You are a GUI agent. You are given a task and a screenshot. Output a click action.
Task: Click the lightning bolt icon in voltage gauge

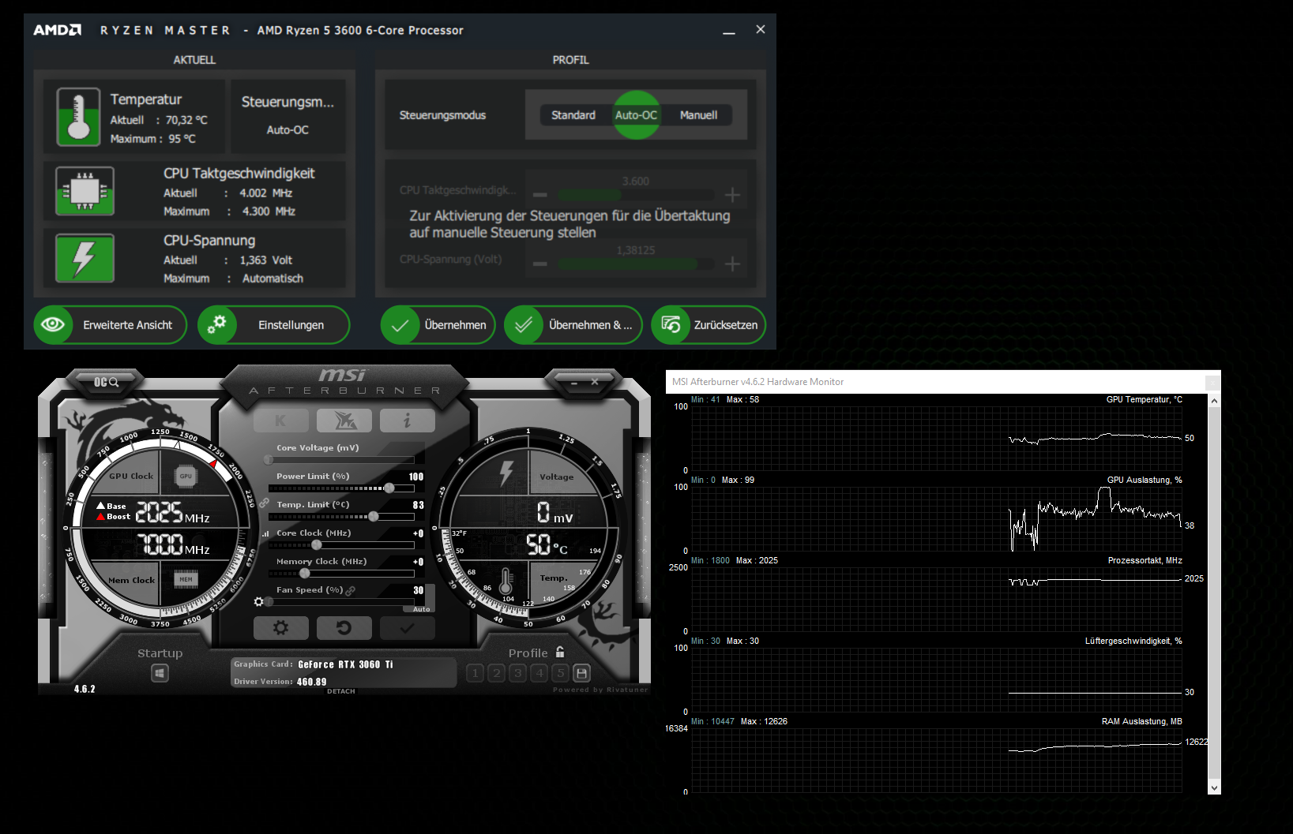pyautogui.click(x=506, y=473)
